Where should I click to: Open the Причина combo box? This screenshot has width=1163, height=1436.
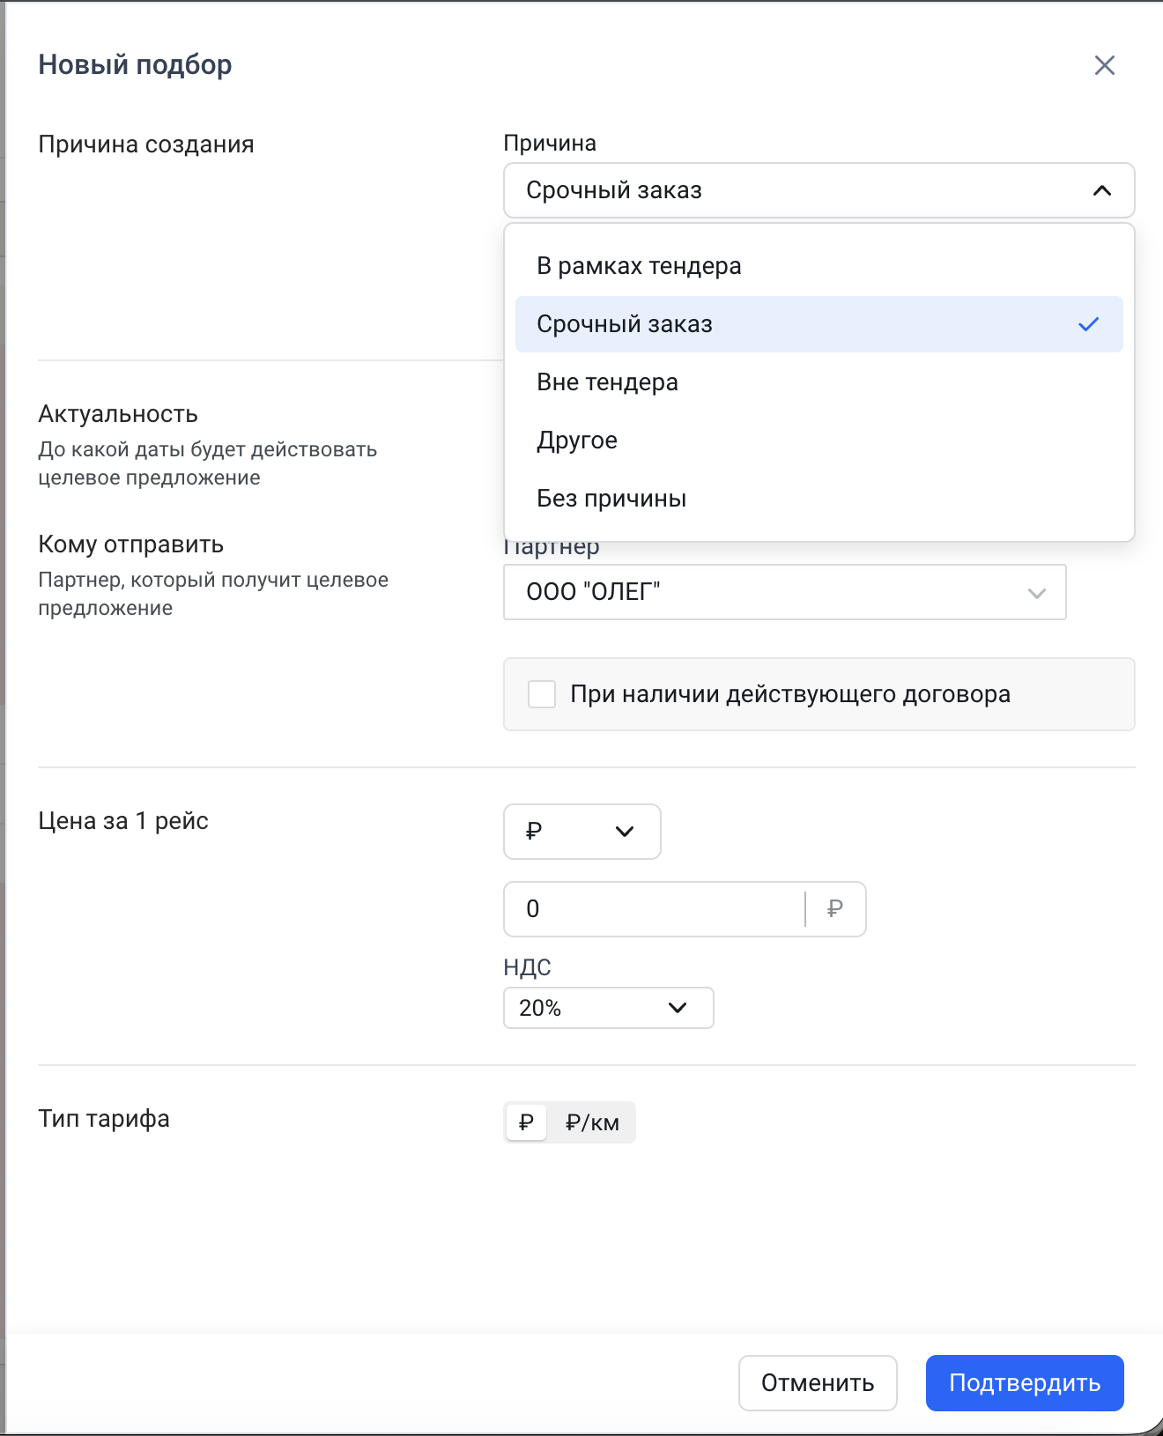[x=793, y=190]
